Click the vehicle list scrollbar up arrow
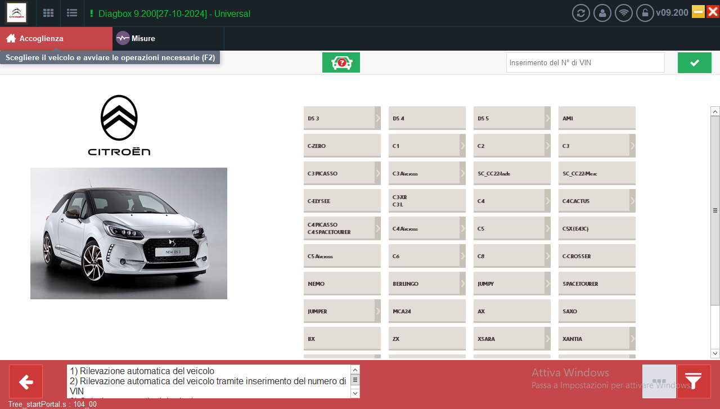 715,111
